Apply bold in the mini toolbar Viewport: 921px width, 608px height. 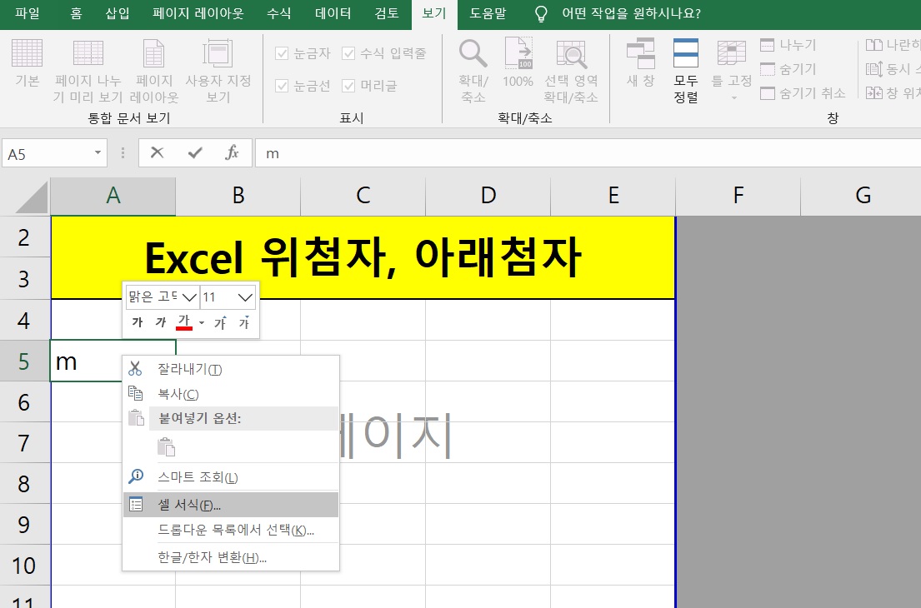138,322
